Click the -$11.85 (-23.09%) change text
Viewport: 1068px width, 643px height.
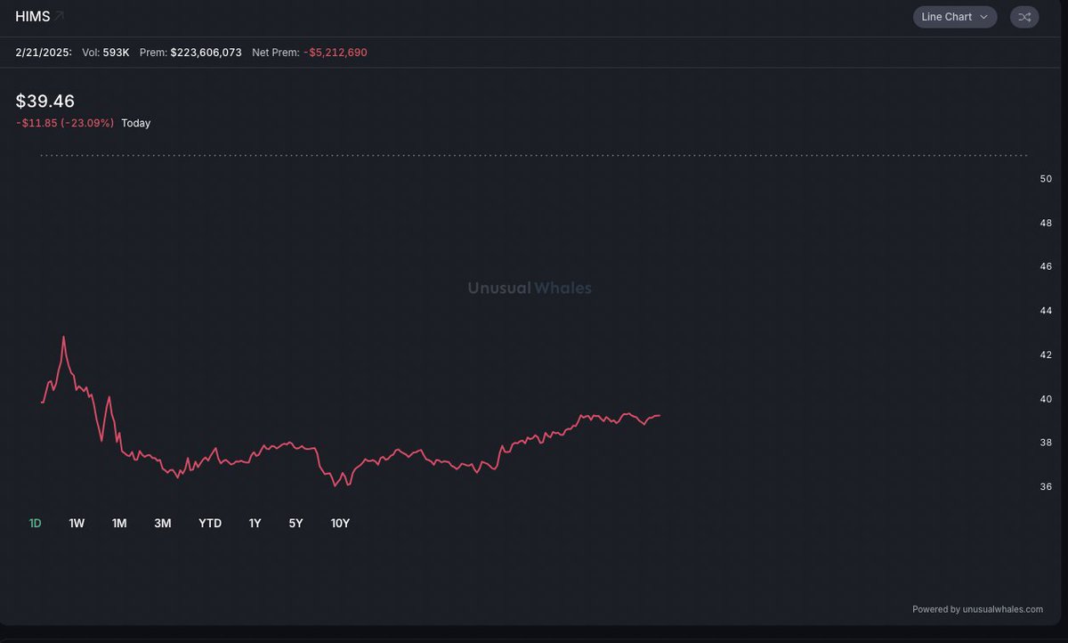click(65, 123)
